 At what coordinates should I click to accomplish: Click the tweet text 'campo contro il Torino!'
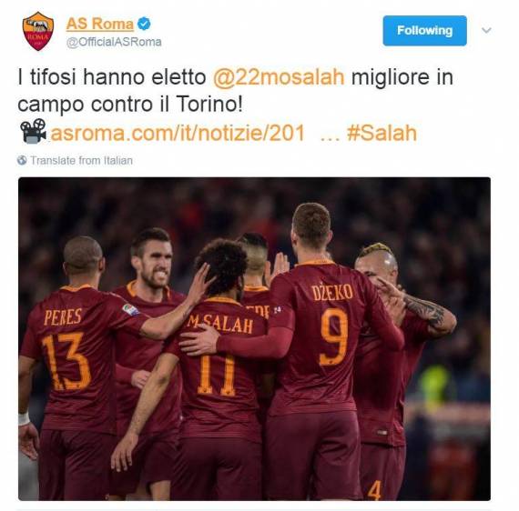[x=130, y=105]
